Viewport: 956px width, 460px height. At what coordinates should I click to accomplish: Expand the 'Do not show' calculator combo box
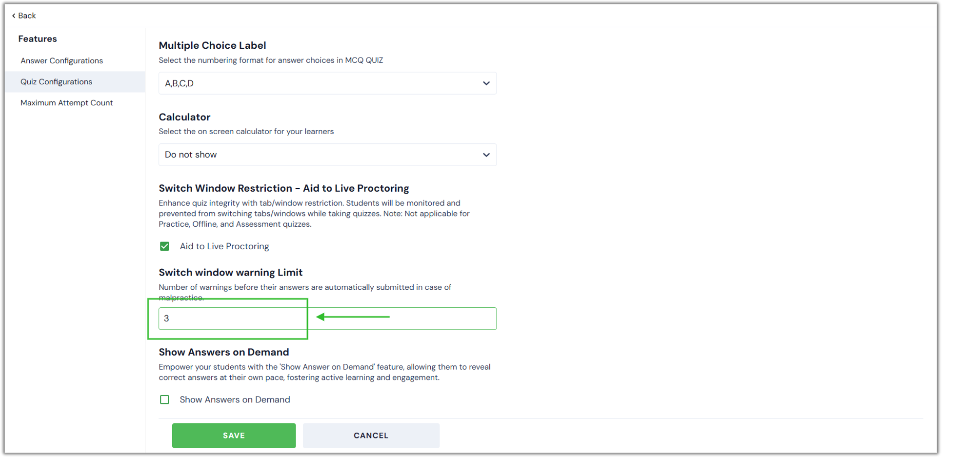(327, 154)
